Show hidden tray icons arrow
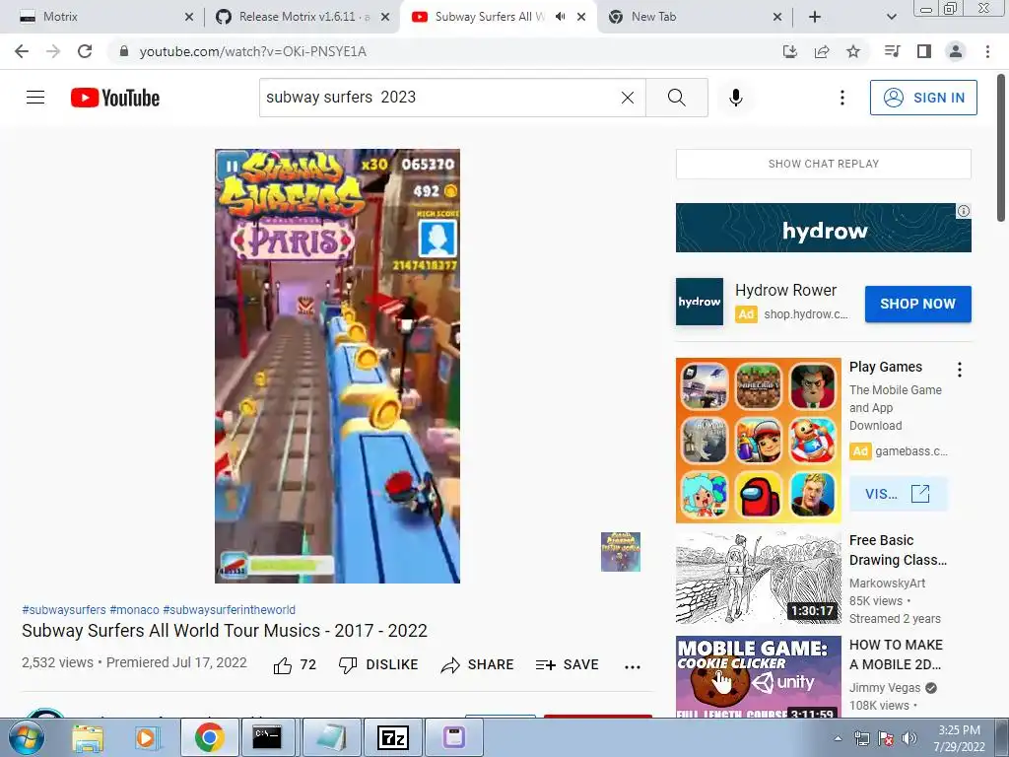Image resolution: width=1009 pixels, height=757 pixels. [838, 738]
